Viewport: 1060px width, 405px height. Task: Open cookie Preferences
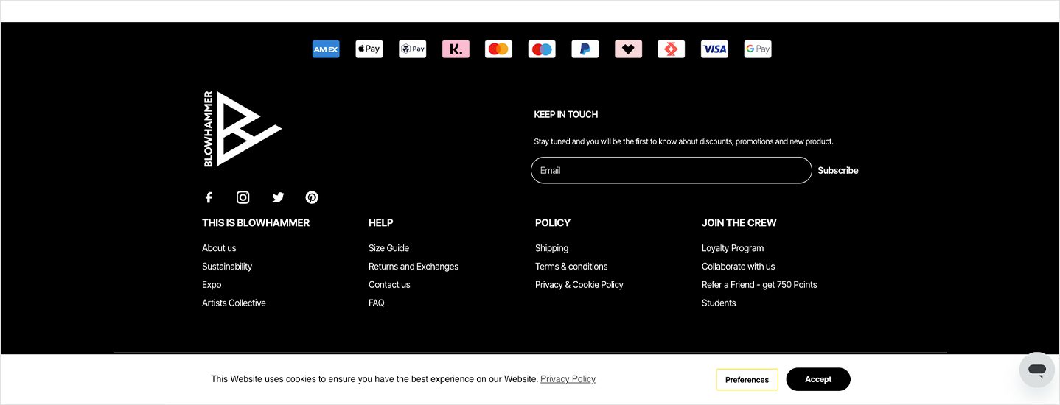[x=747, y=380]
